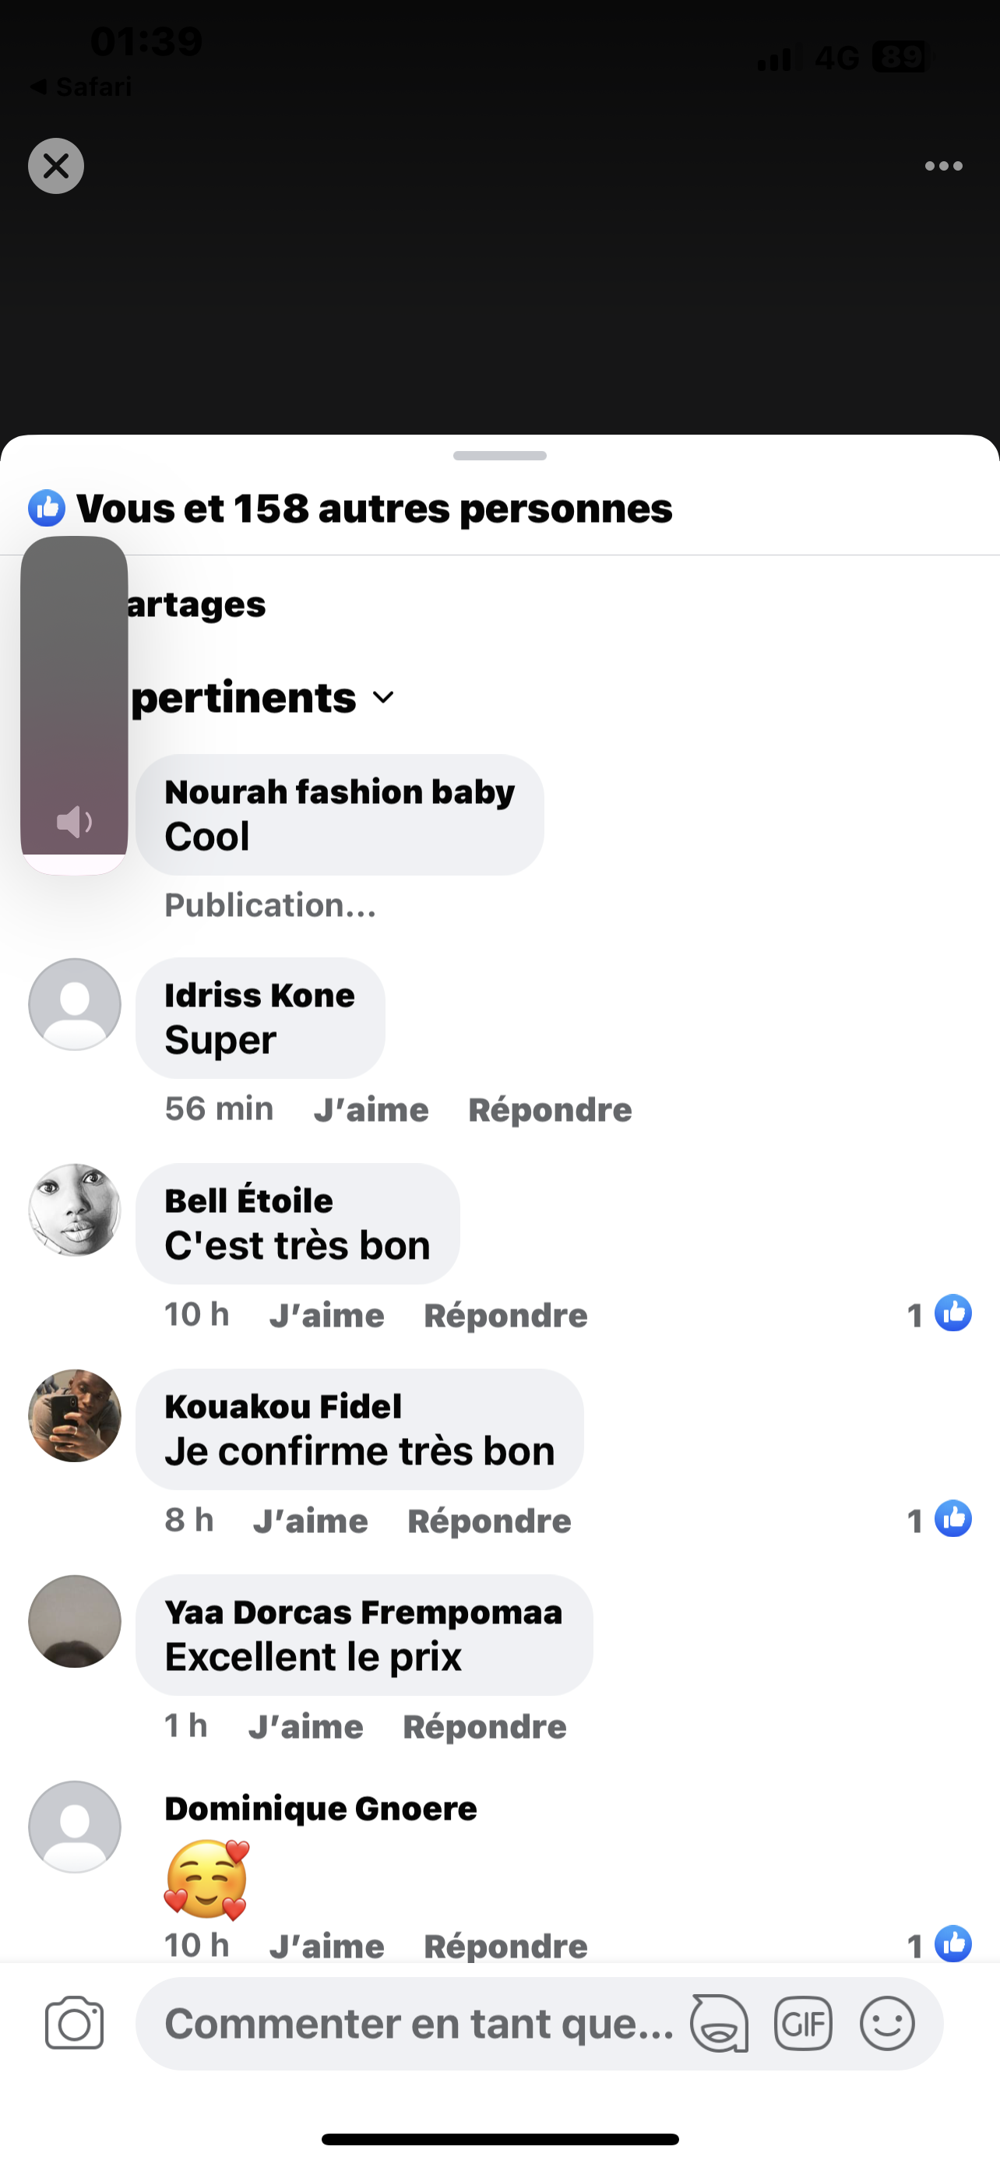The height and width of the screenshot is (2164, 1000).
Task: View likes on Bell Étoile's comment
Action: point(940,1314)
